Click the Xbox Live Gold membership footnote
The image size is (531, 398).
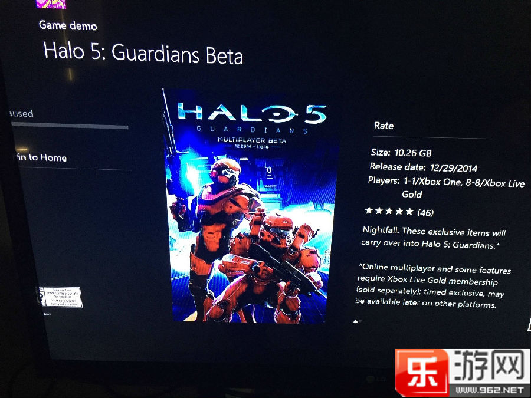(x=433, y=286)
